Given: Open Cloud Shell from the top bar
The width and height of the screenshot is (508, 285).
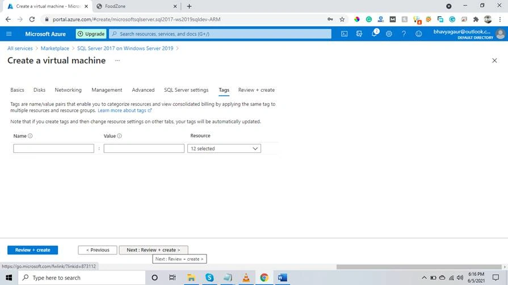Looking at the screenshot, I should [344, 33].
